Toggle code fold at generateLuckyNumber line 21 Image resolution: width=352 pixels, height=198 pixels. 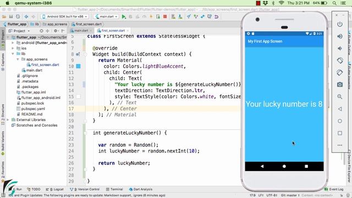[x=85, y=133]
